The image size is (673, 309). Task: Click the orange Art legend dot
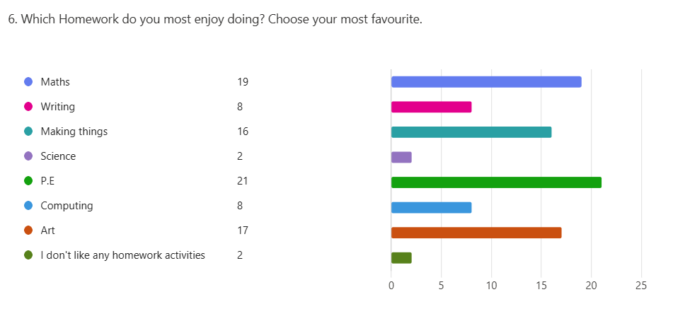(x=28, y=231)
